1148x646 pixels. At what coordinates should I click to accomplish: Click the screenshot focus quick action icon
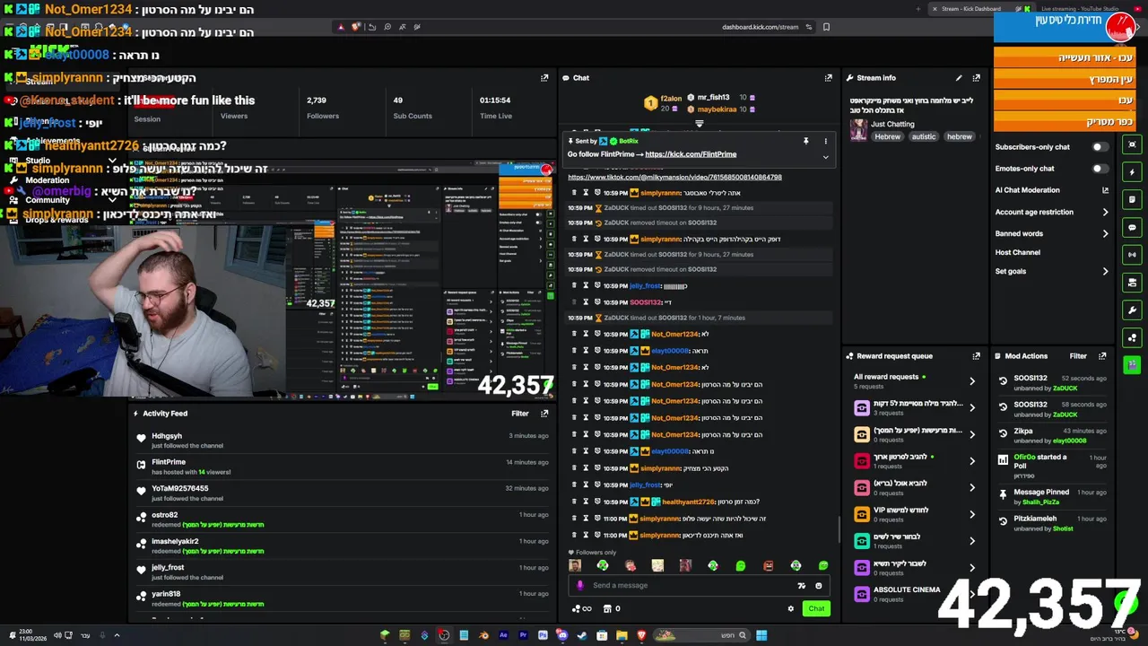pyautogui.click(x=1132, y=144)
